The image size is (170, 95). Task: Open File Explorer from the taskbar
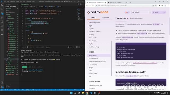point(83,93)
